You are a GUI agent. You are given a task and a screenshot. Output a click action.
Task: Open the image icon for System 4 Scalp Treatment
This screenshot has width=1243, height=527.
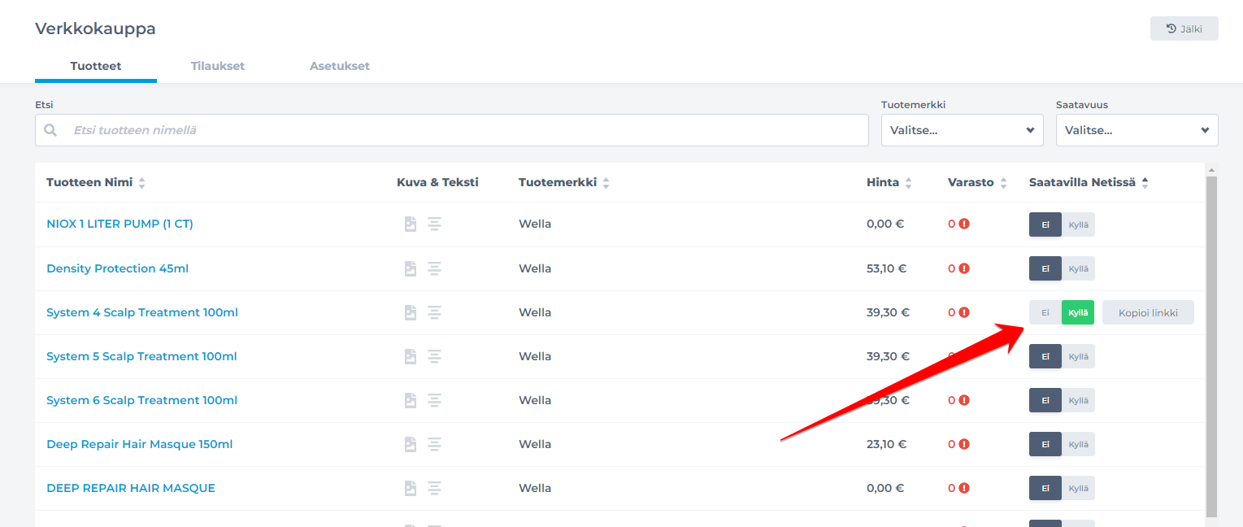(x=411, y=312)
